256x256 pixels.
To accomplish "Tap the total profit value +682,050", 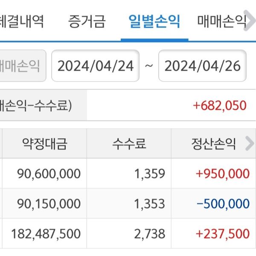I will tap(220, 105).
